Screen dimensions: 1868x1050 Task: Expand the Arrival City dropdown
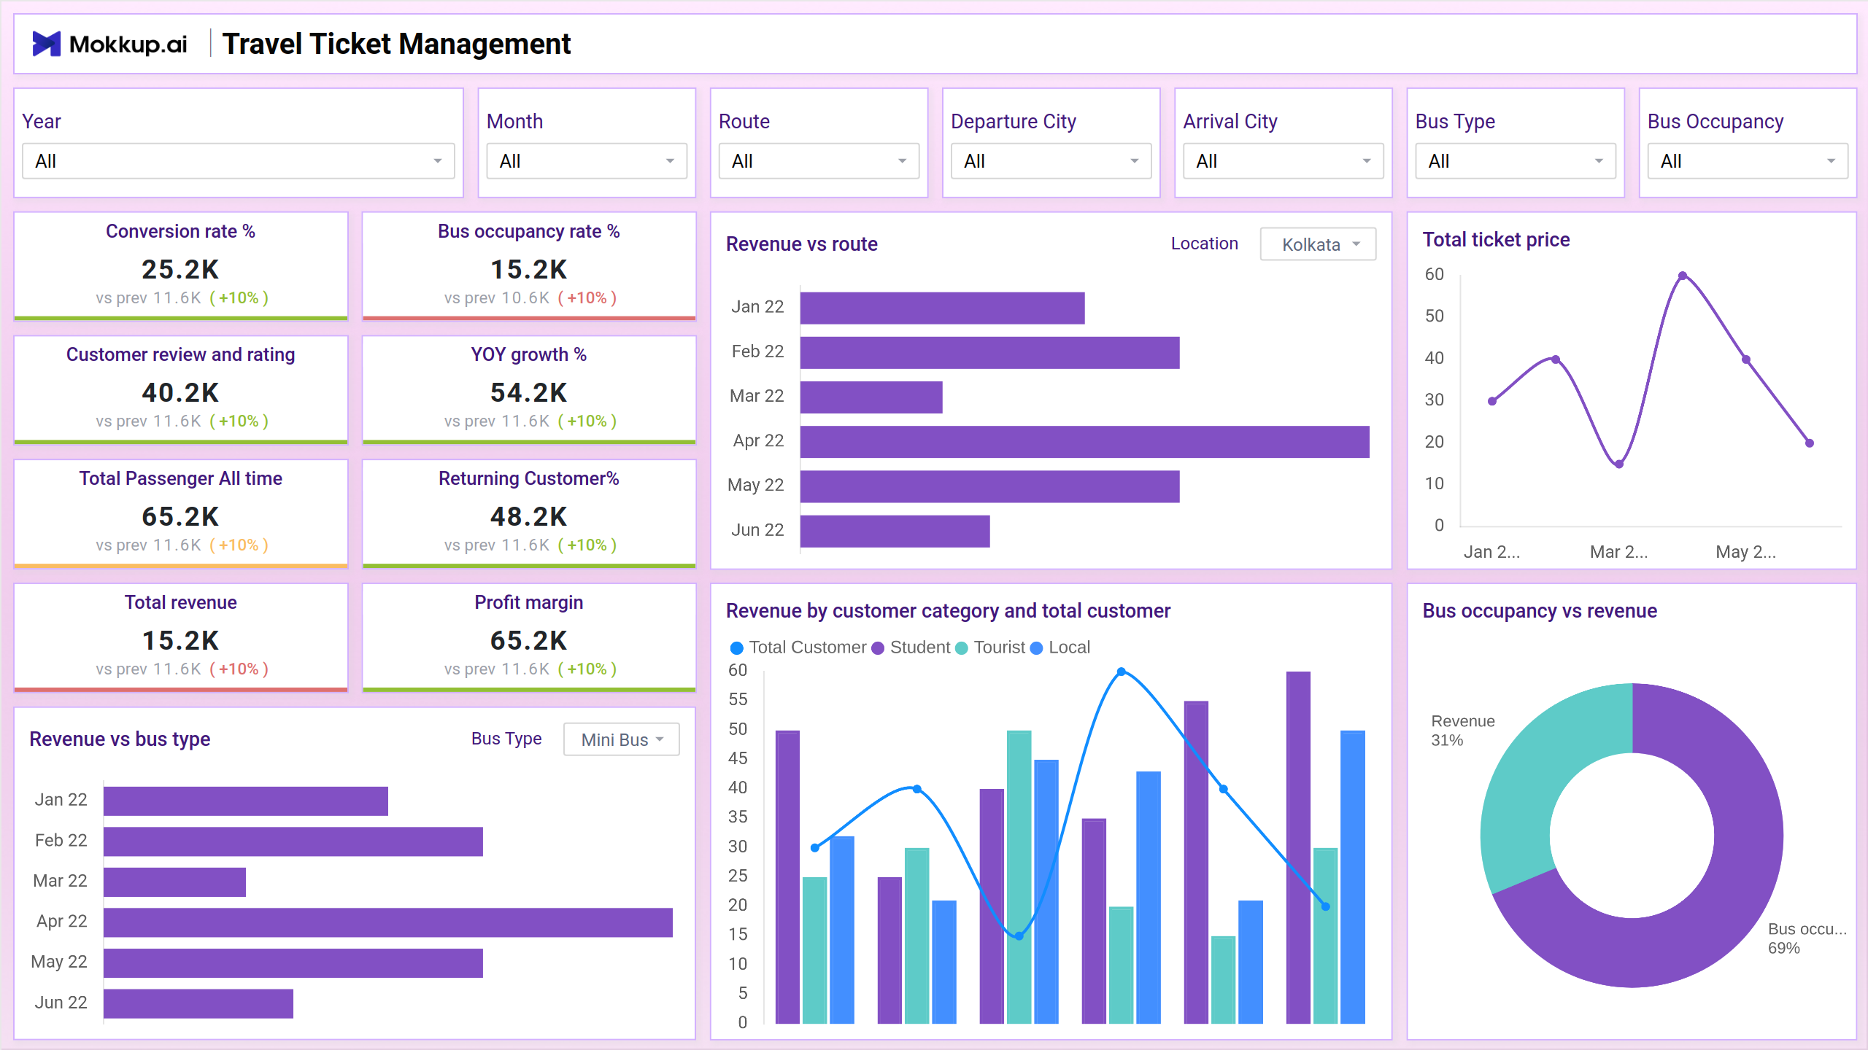[1283, 161]
